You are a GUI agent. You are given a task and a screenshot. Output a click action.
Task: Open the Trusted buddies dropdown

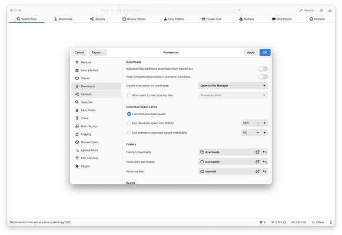[233, 95]
